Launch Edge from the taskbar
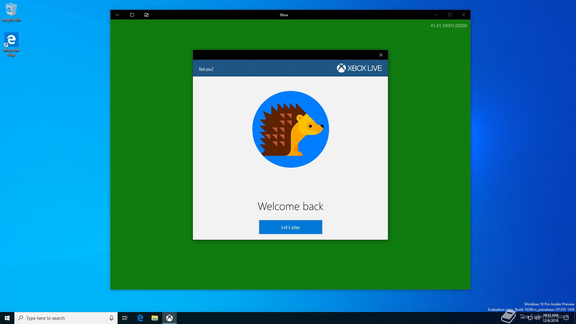Screen dimensions: 576x324 [140, 318]
